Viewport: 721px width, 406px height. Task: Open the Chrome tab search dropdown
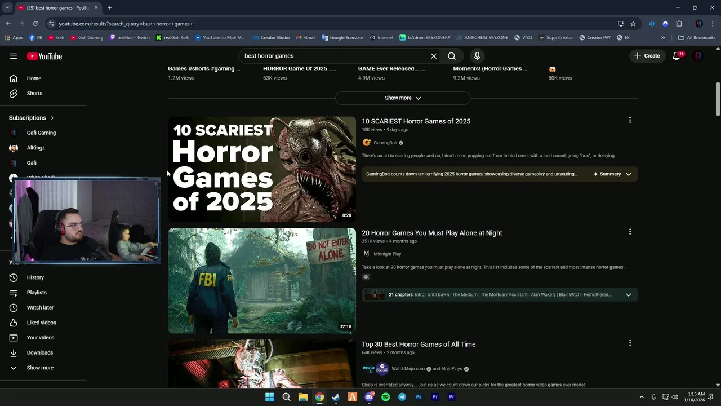point(7,8)
